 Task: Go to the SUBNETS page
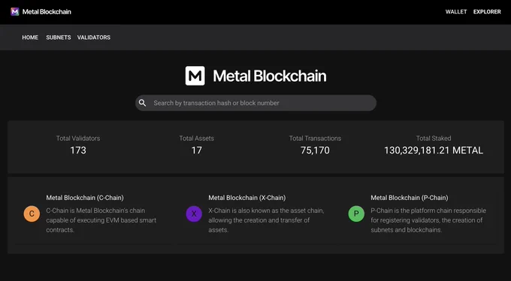(59, 37)
